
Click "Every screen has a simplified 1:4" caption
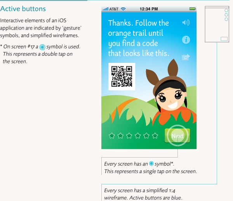140,191
